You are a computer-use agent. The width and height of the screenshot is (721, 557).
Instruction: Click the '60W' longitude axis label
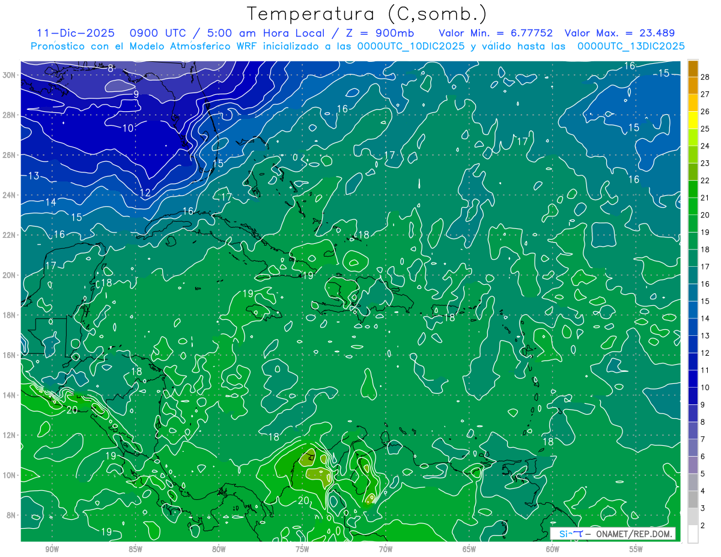553,549
